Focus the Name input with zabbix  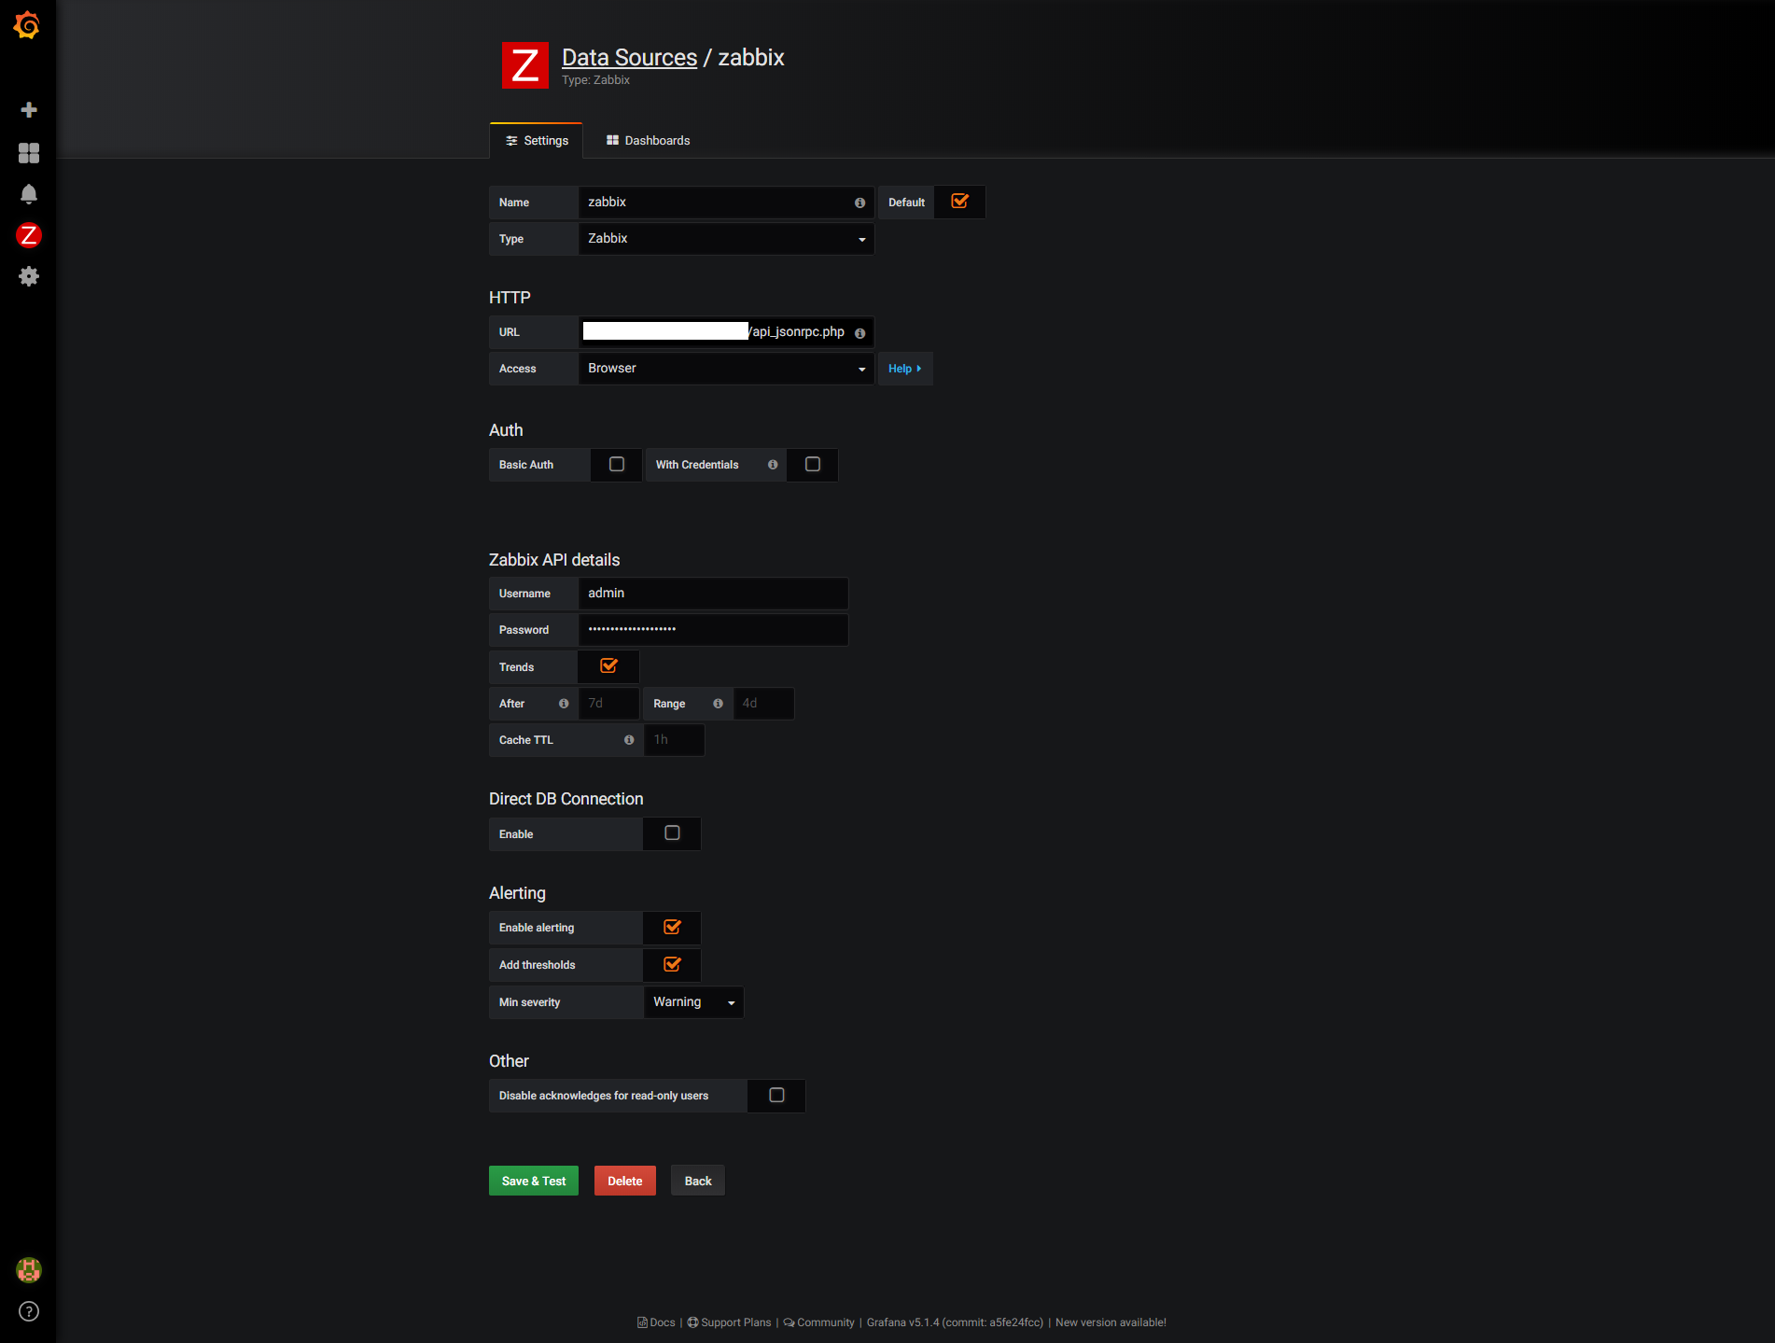tap(726, 203)
